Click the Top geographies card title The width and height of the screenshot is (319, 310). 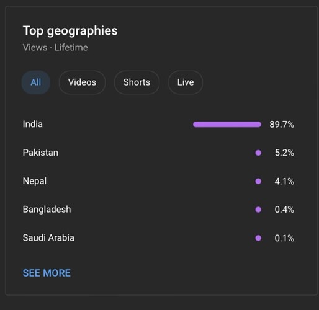point(70,31)
